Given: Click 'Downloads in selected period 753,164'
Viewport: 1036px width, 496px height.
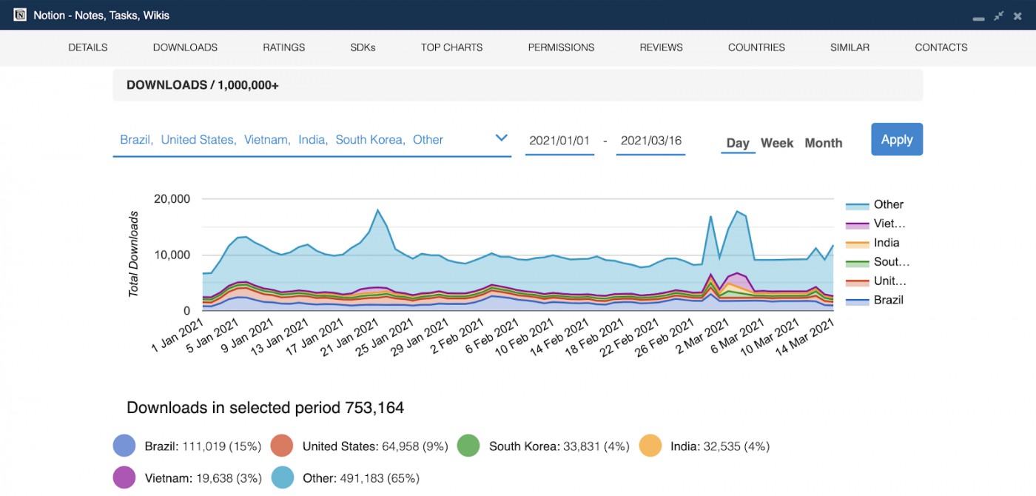Looking at the screenshot, I should [266, 408].
